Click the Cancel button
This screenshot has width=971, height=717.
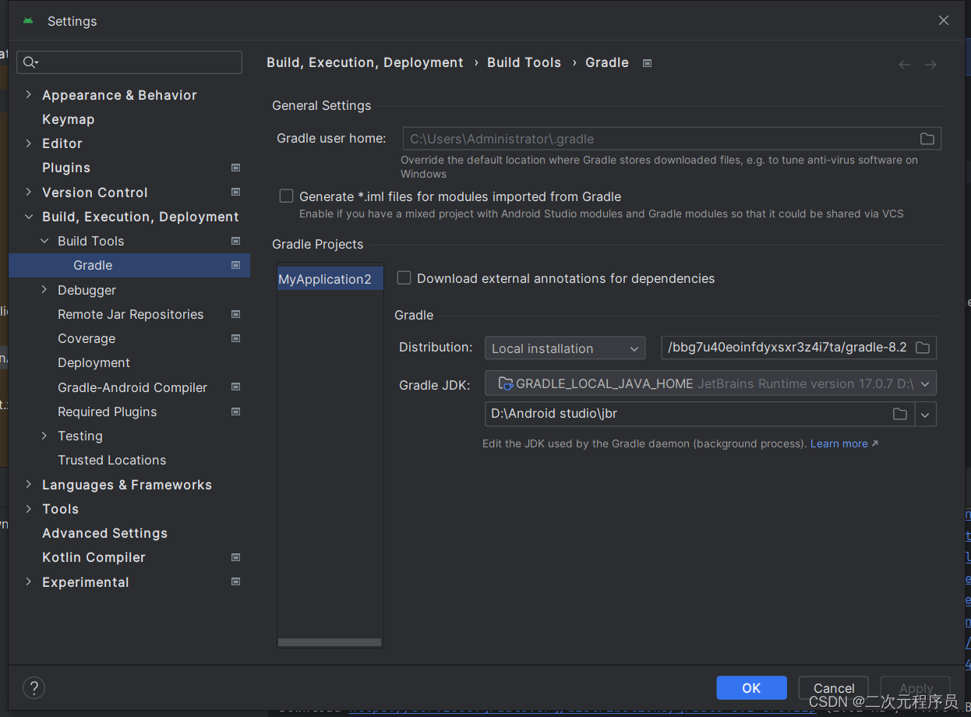(834, 687)
